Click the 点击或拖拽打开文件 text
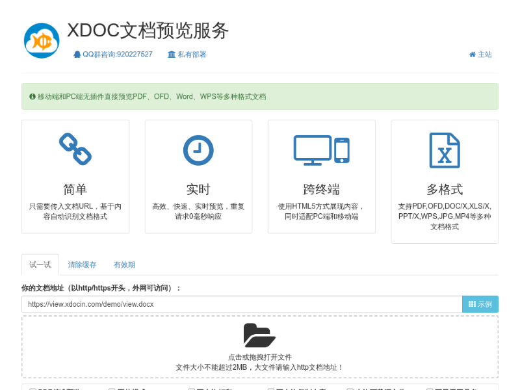This screenshot has width=520, height=390. point(259,357)
